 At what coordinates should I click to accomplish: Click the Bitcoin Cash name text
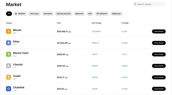coord(21,53)
